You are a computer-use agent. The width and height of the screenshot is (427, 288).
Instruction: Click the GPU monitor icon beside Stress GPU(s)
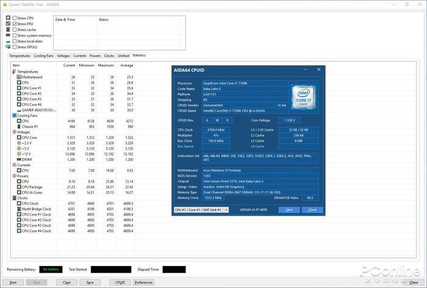(x=8, y=47)
